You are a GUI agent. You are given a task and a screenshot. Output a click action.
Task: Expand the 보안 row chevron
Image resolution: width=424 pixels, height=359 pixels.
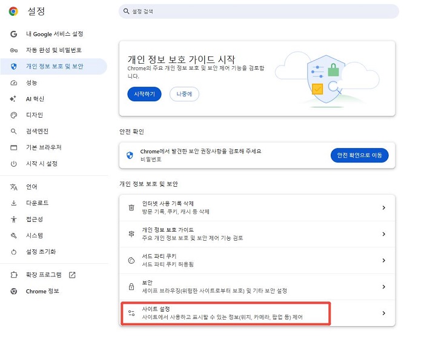click(x=383, y=287)
